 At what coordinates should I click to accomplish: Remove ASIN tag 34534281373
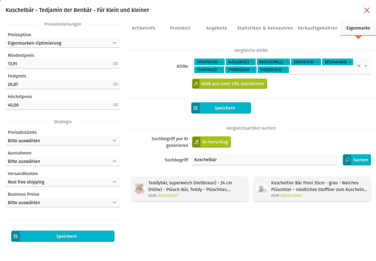point(252,62)
